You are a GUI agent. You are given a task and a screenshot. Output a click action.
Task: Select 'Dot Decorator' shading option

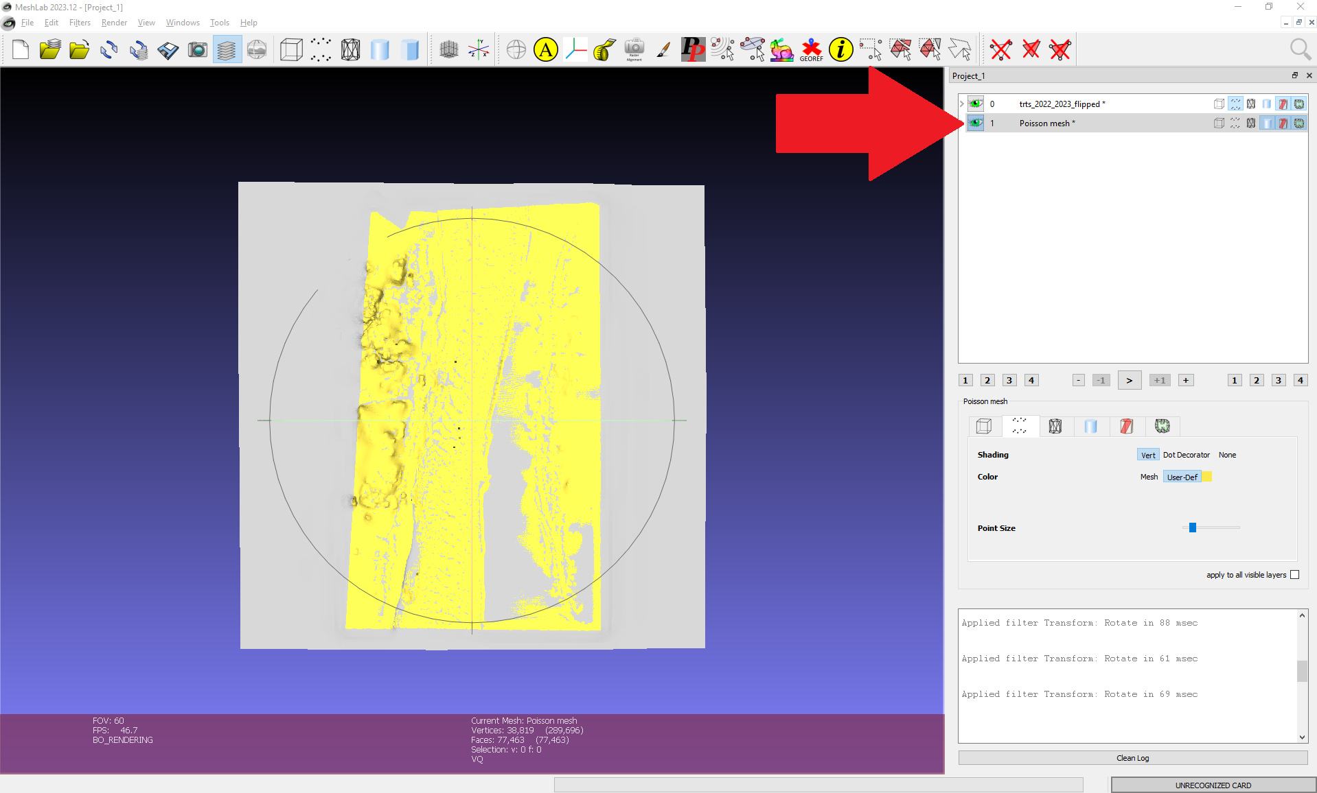pyautogui.click(x=1186, y=455)
